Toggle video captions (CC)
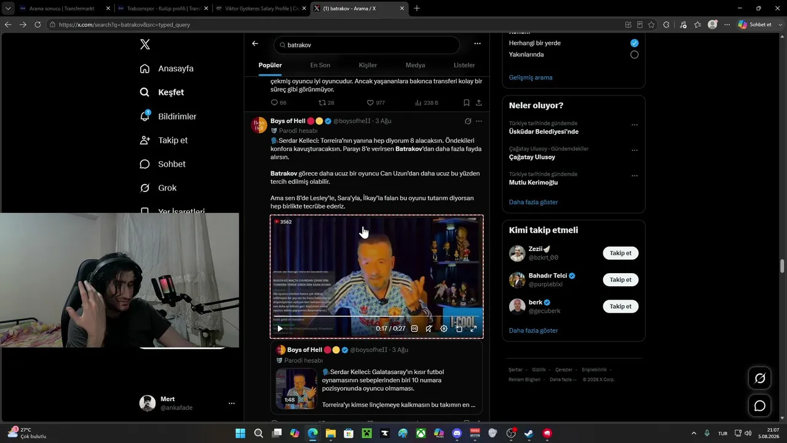The image size is (787, 443). click(x=414, y=329)
